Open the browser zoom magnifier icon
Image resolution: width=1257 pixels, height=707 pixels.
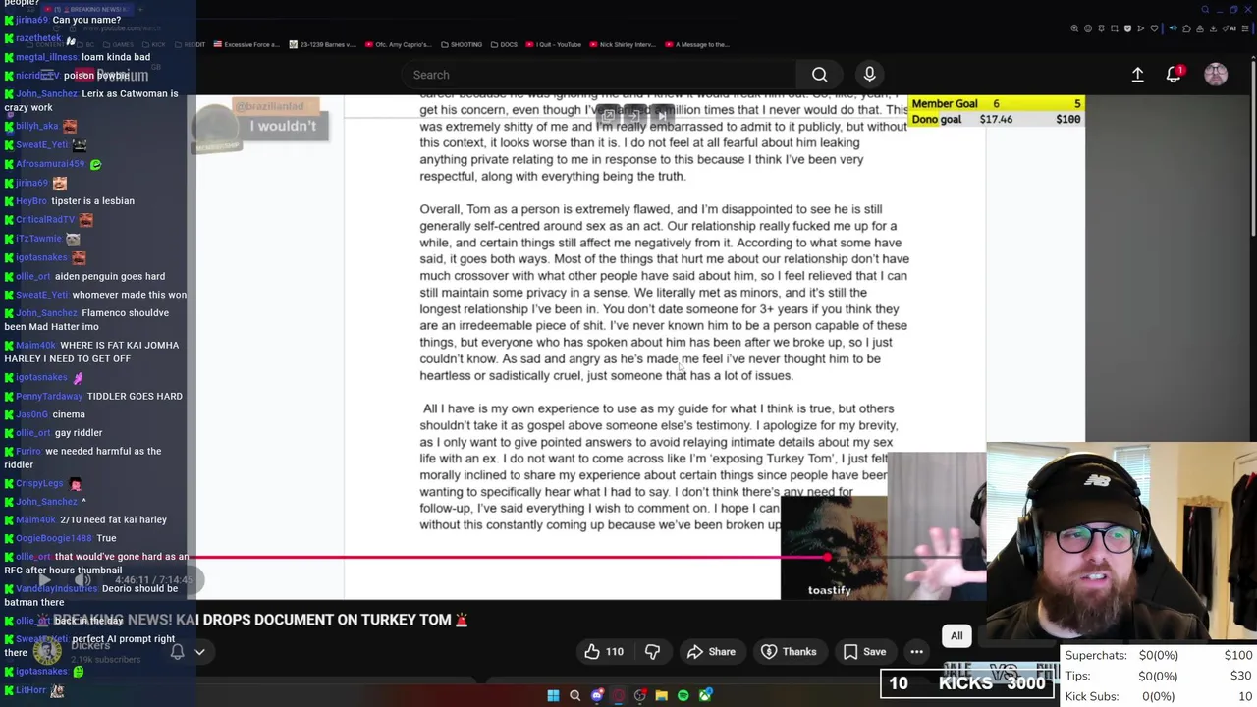1074,28
